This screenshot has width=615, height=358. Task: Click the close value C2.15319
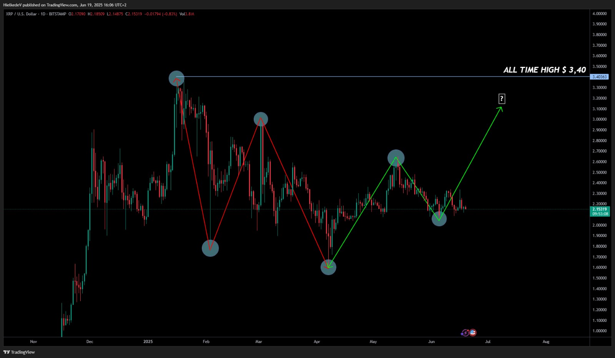pos(134,14)
